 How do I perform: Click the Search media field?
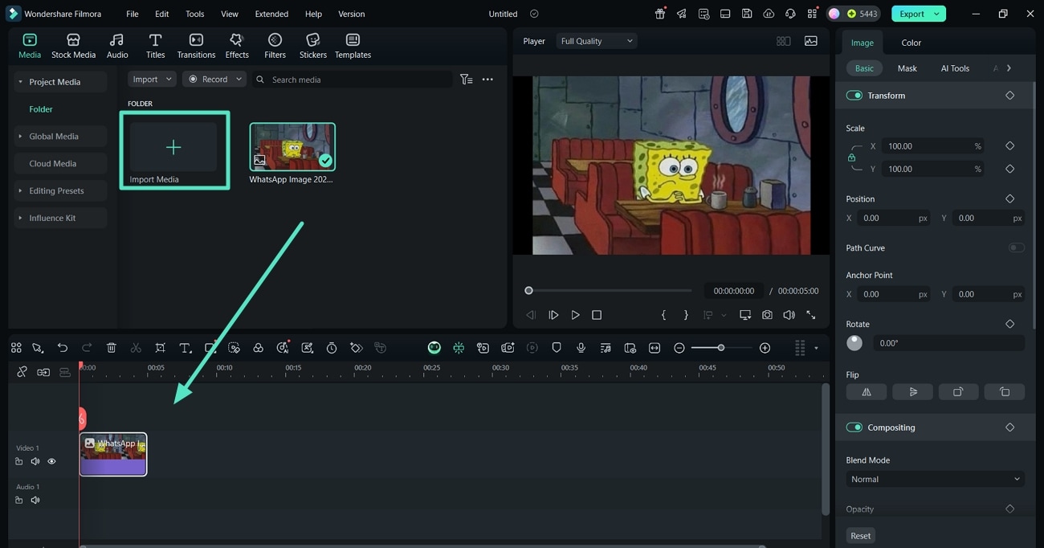[x=353, y=80]
